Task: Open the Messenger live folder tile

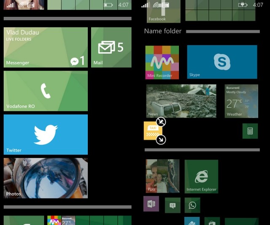Action: pyautogui.click(x=46, y=47)
